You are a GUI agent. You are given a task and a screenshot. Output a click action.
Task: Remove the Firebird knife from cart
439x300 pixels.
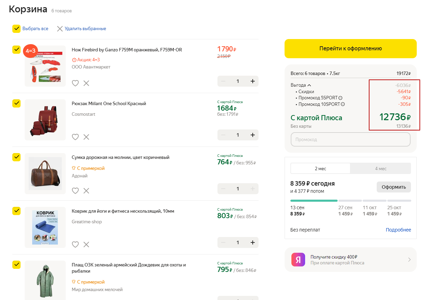[86, 83]
